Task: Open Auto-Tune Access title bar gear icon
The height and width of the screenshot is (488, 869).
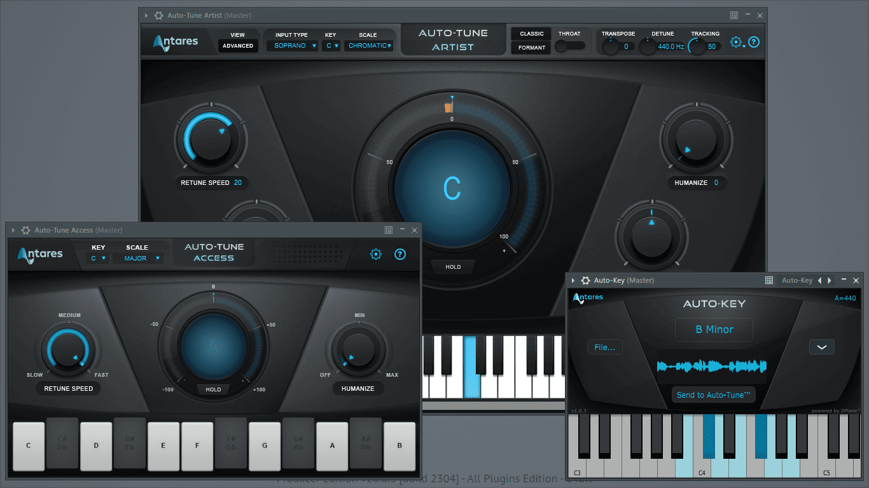Action: pyautogui.click(x=25, y=230)
